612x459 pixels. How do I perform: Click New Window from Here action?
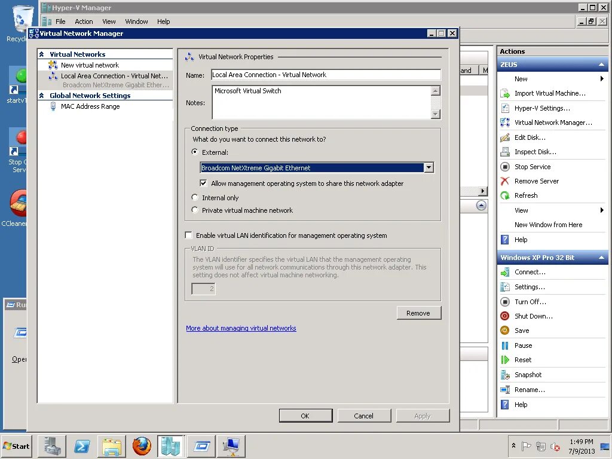click(x=548, y=225)
